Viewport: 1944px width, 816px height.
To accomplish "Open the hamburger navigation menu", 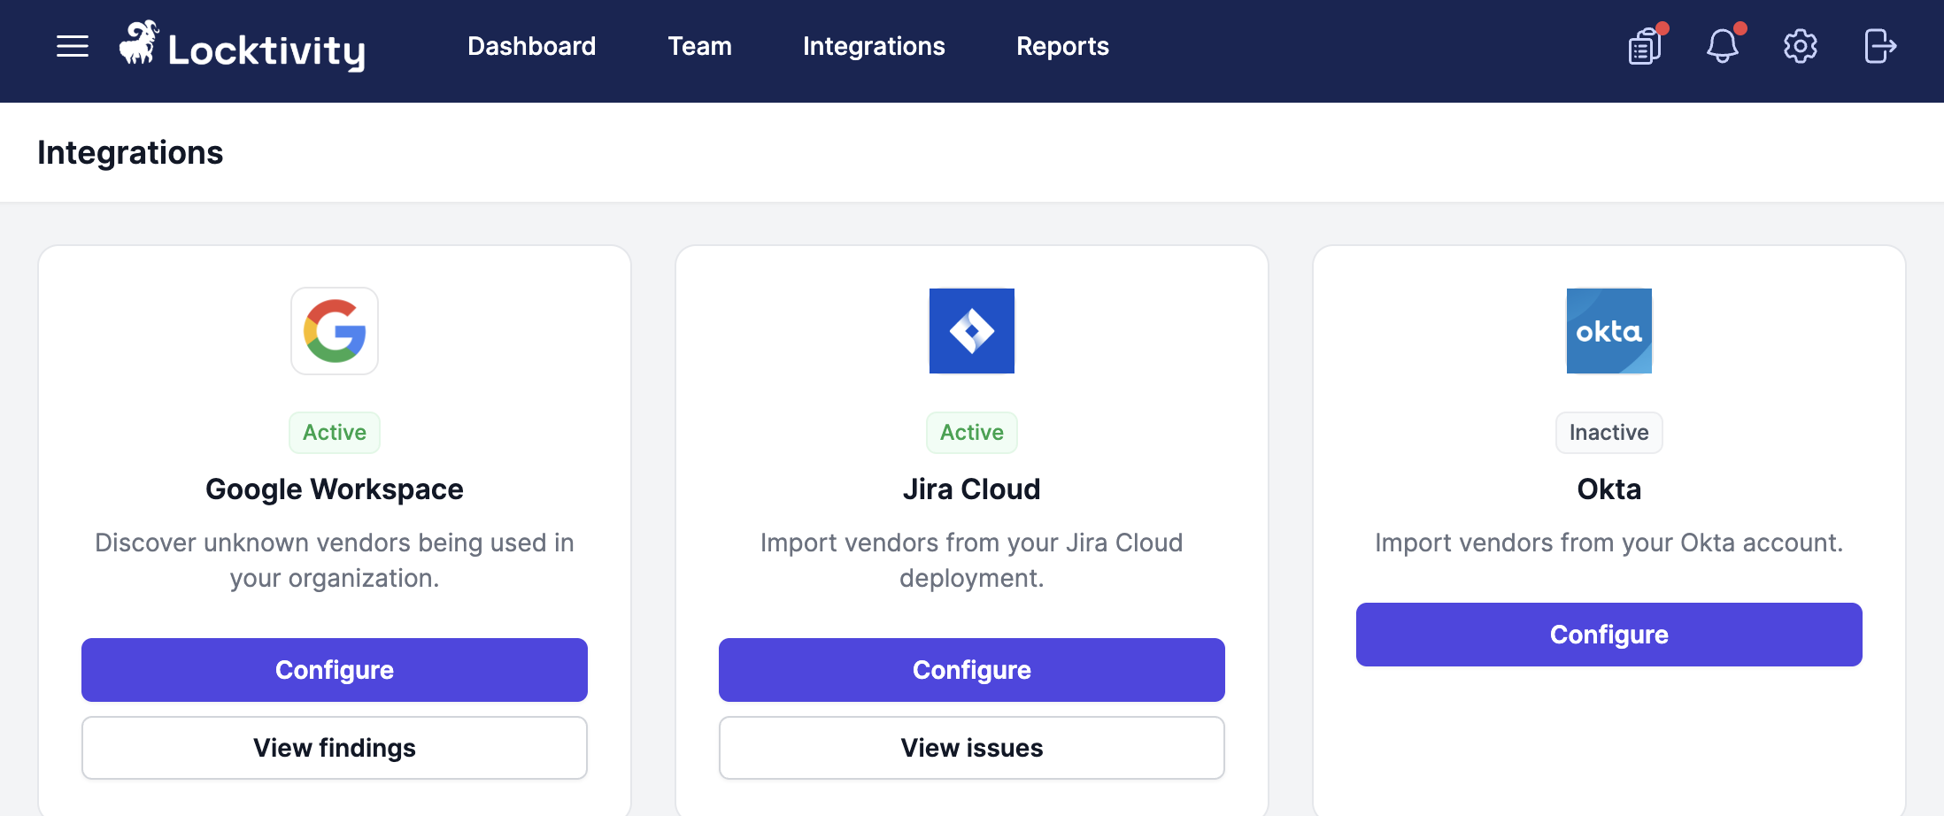I will click(73, 46).
